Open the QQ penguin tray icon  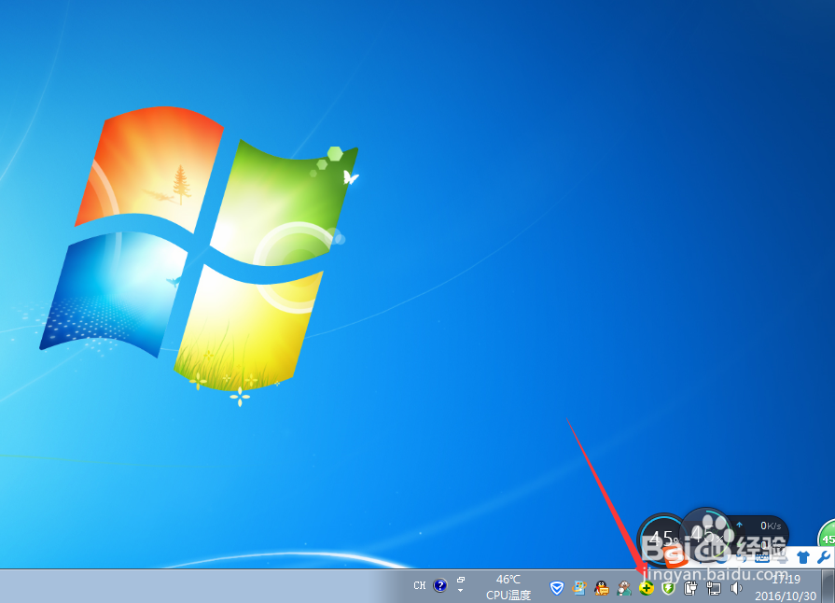point(602,588)
